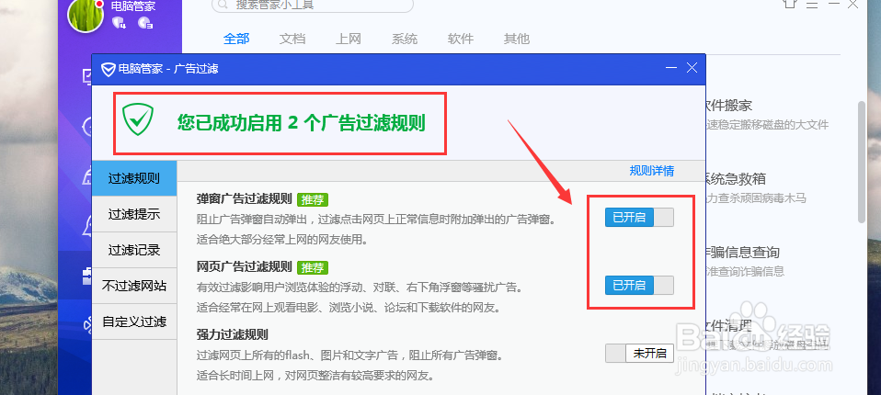This screenshot has width=881, height=395.
Task: Switch to the 文档 category tab
Action: click(292, 39)
